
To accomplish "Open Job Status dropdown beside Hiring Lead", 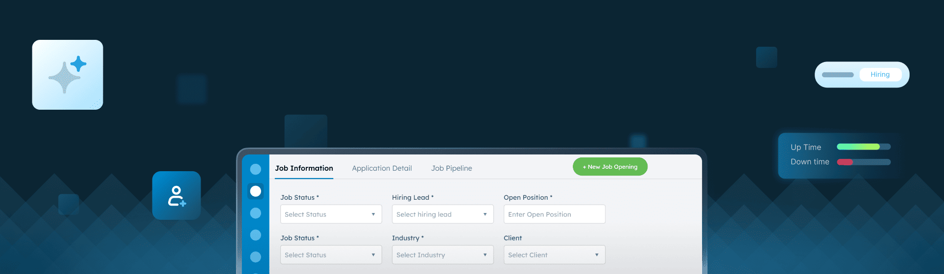I will point(331,214).
